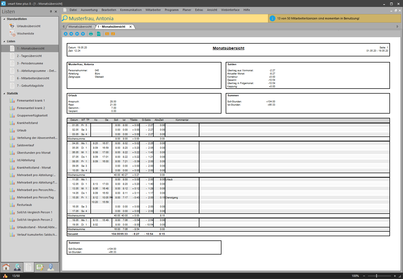Image resolution: width=403 pixels, height=279 pixels.
Task: Click the 13/50 license count in status bar
Action: [16, 276]
